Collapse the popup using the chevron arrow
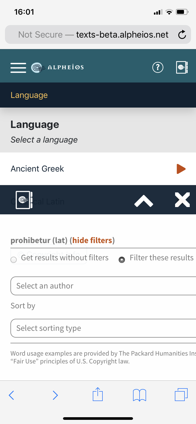 144,201
